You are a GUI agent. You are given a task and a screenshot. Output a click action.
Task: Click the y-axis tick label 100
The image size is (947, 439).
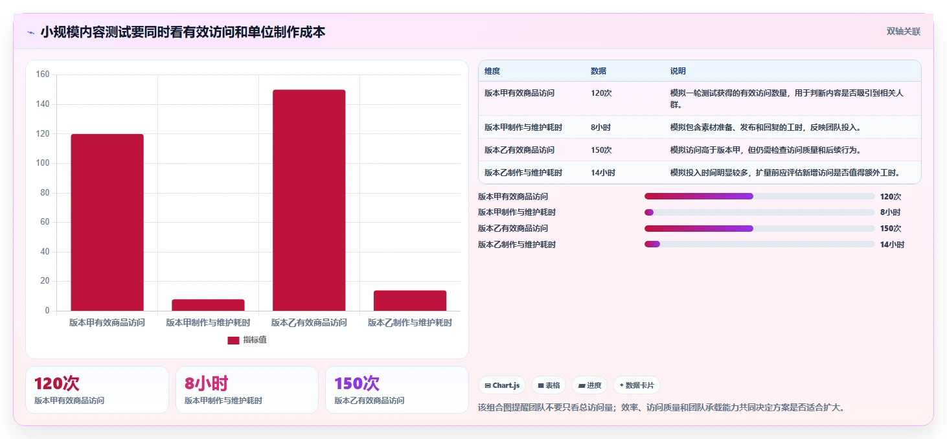pyautogui.click(x=43, y=163)
